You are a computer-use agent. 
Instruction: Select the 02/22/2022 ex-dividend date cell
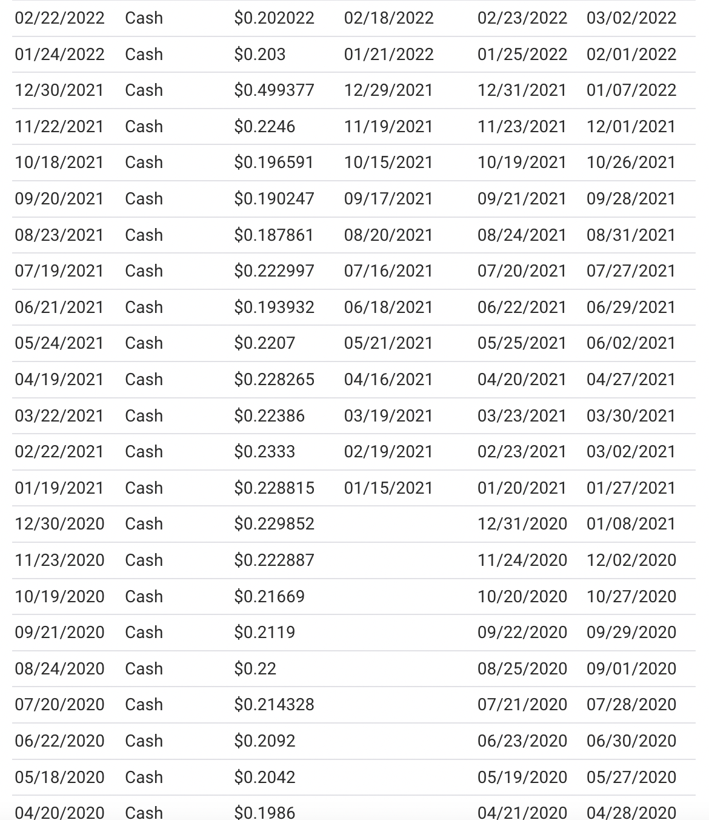click(x=59, y=18)
